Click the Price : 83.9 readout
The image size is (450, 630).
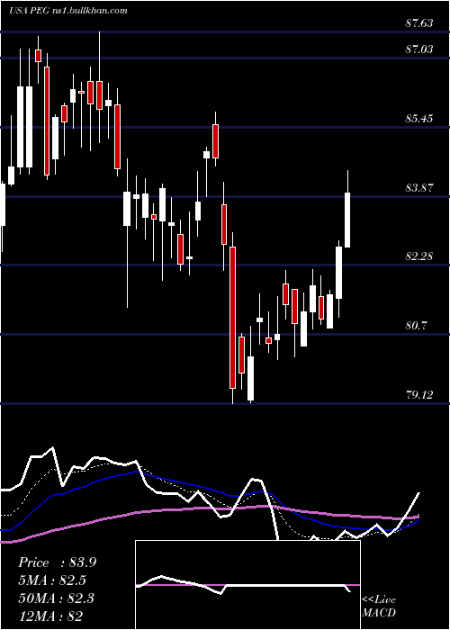[57, 562]
